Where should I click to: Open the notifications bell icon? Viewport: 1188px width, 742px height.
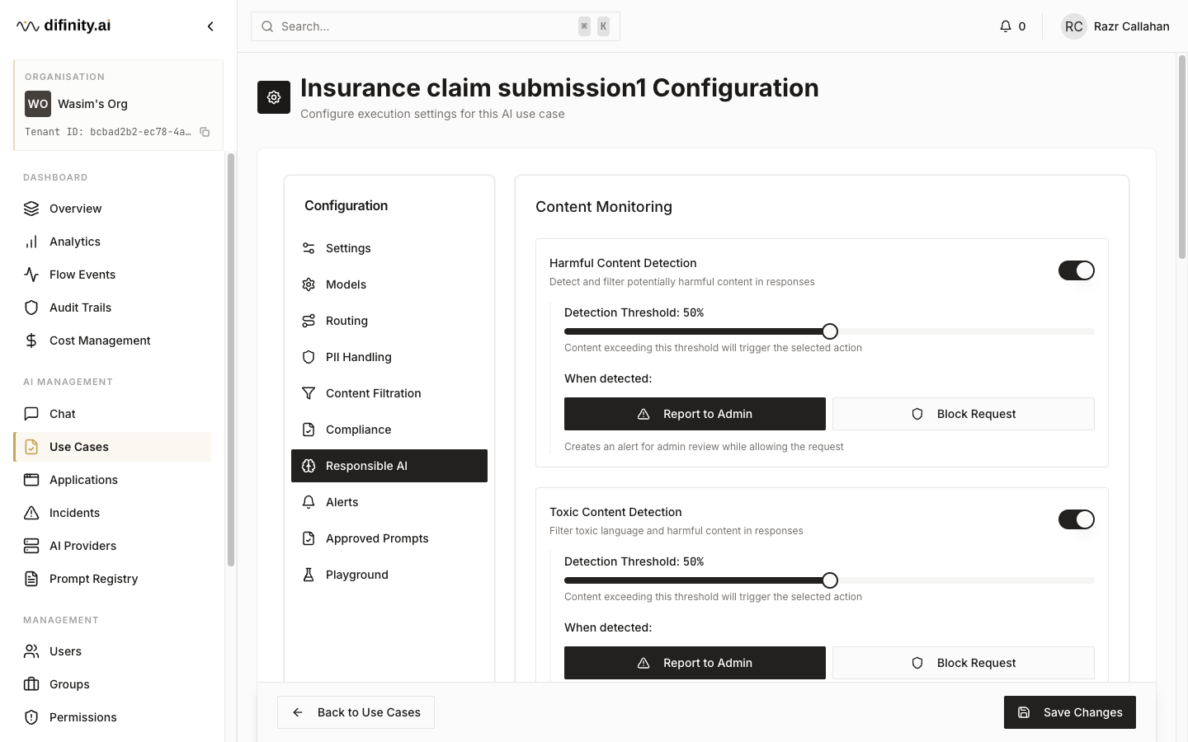[1005, 26]
